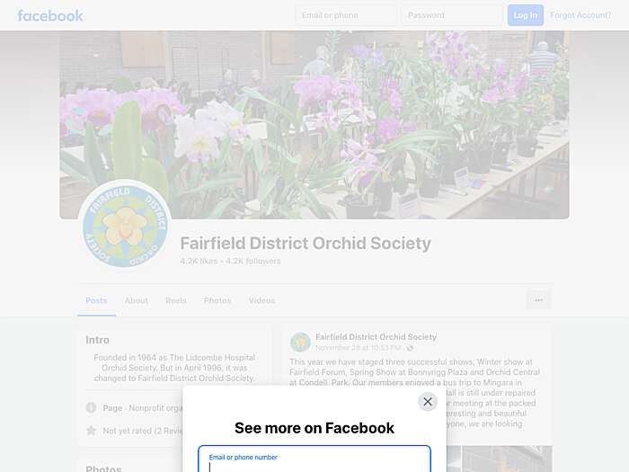This screenshot has width=629, height=472.
Task: Go to the Videos tab
Action: click(x=261, y=300)
